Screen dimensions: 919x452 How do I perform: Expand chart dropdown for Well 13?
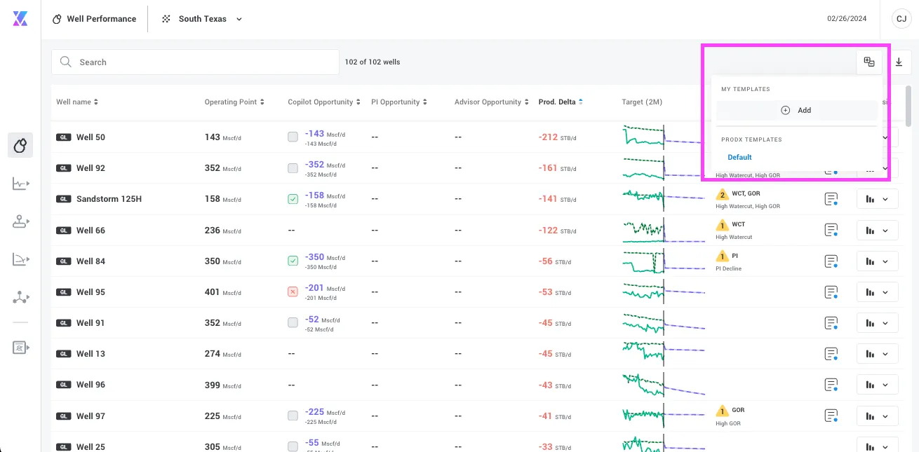878,354
